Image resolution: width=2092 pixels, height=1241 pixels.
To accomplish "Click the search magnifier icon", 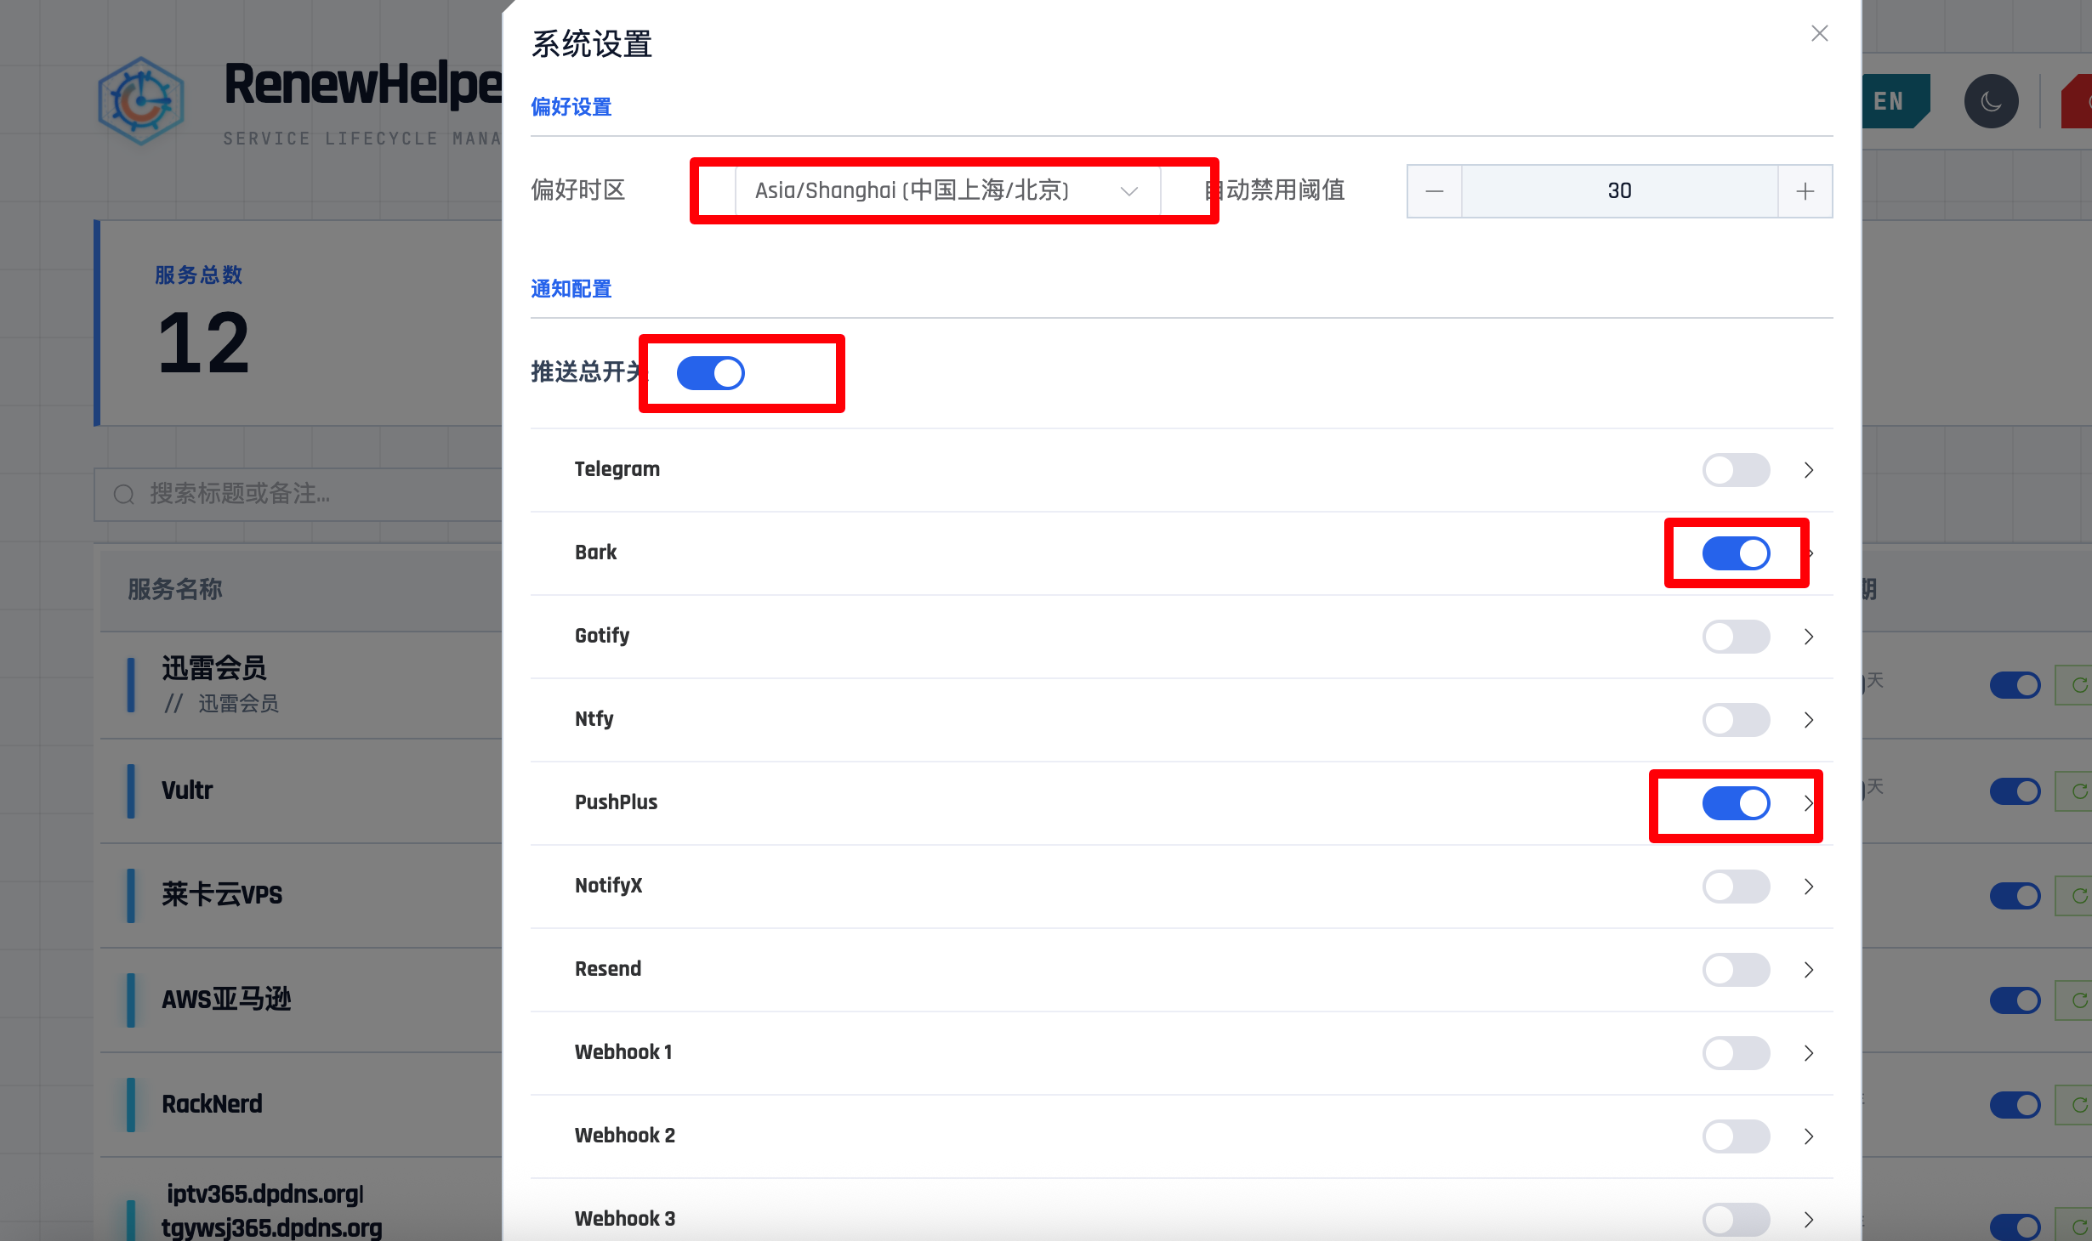I will (125, 494).
